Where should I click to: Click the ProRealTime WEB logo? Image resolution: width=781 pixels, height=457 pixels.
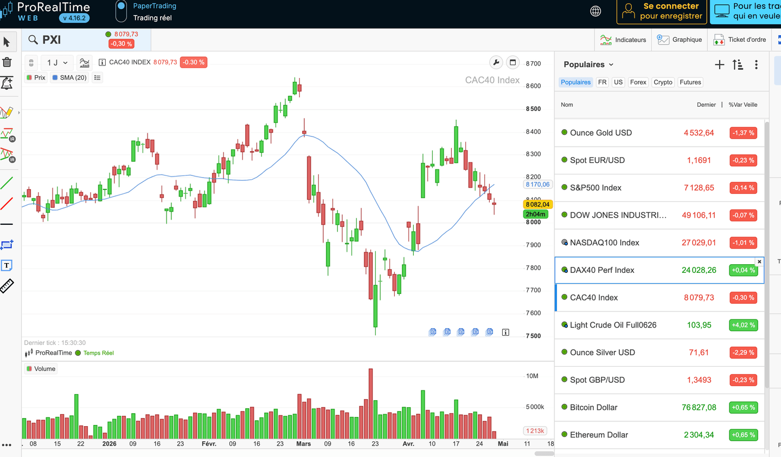tap(46, 11)
